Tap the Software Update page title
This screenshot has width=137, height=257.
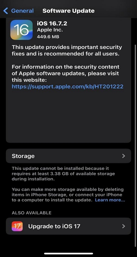coord(68,11)
